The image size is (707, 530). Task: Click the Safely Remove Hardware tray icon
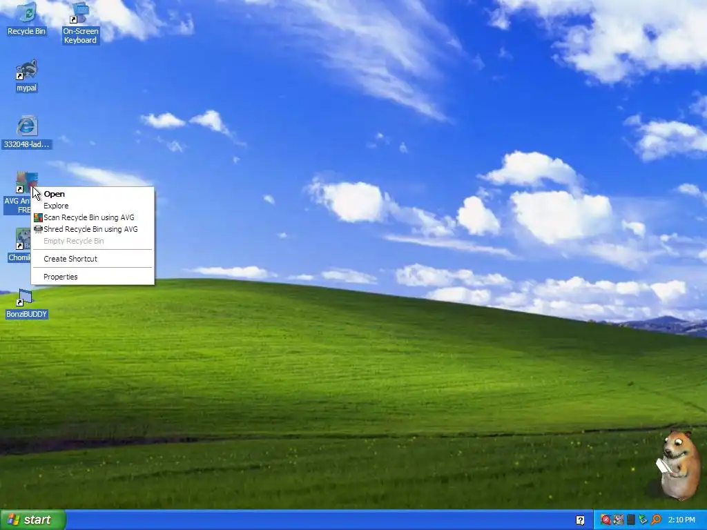(643, 520)
